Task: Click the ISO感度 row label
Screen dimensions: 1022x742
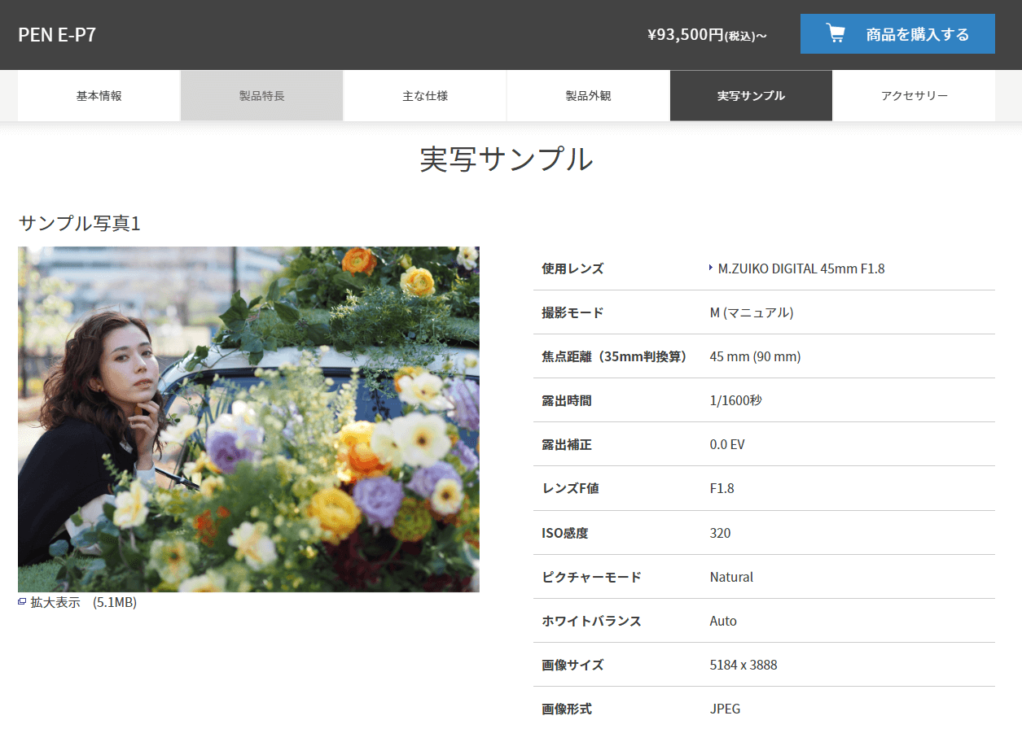Action: (x=564, y=533)
